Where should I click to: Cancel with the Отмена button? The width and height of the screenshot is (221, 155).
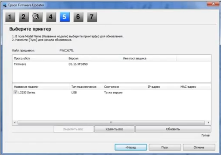point(199,147)
